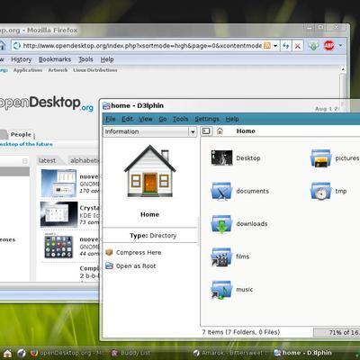Click the home icon in Dolphin's location bar
This screenshot has height=360, width=360.
[220, 131]
